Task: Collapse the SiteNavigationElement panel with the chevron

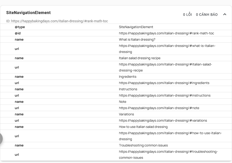Action: pos(224,14)
